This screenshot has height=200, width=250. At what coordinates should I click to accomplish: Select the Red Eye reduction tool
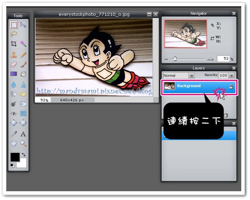[14, 114]
